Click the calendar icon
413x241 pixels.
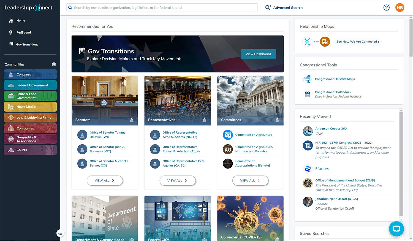pos(307,94)
